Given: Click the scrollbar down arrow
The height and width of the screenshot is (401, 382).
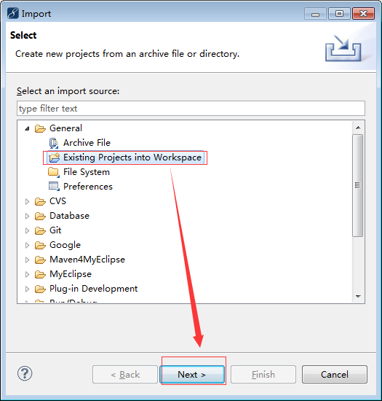Looking at the screenshot, I should click(x=358, y=297).
